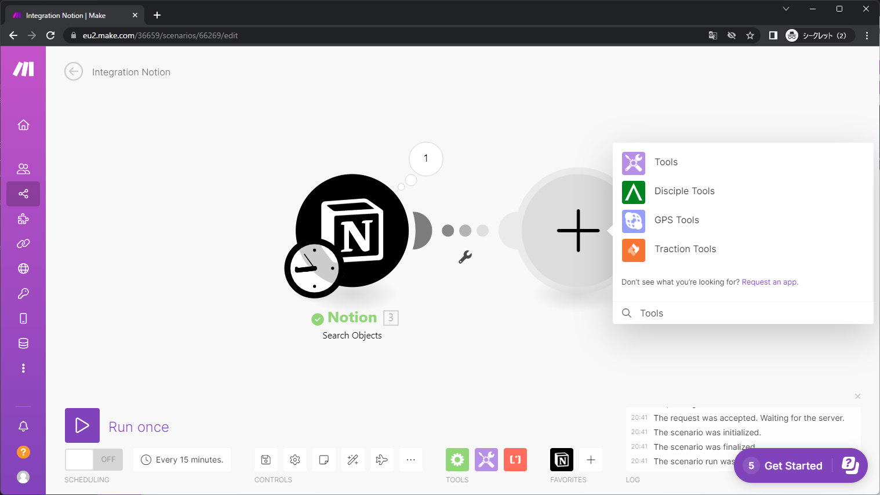This screenshot has height=495, width=880.
Task: Open the Connections link icon
Action: pos(23,243)
